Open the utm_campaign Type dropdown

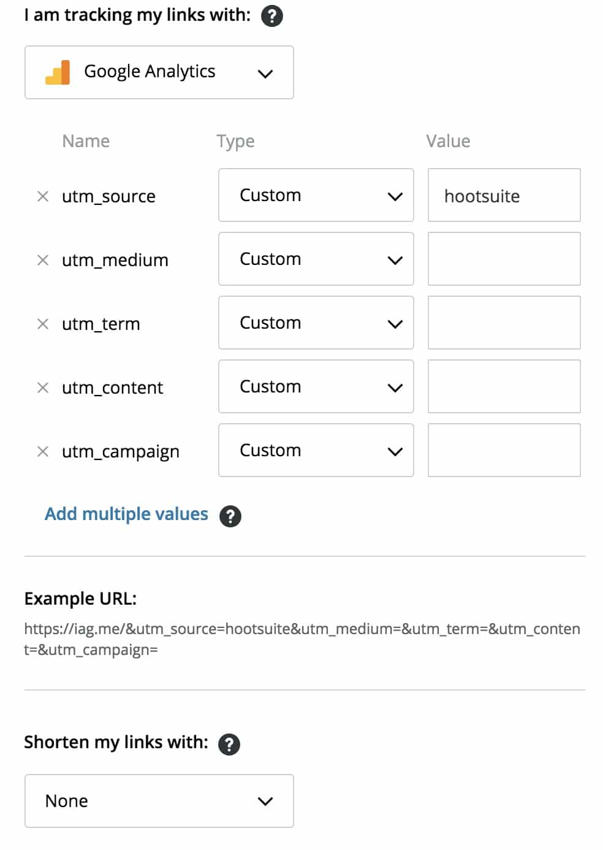pos(316,450)
